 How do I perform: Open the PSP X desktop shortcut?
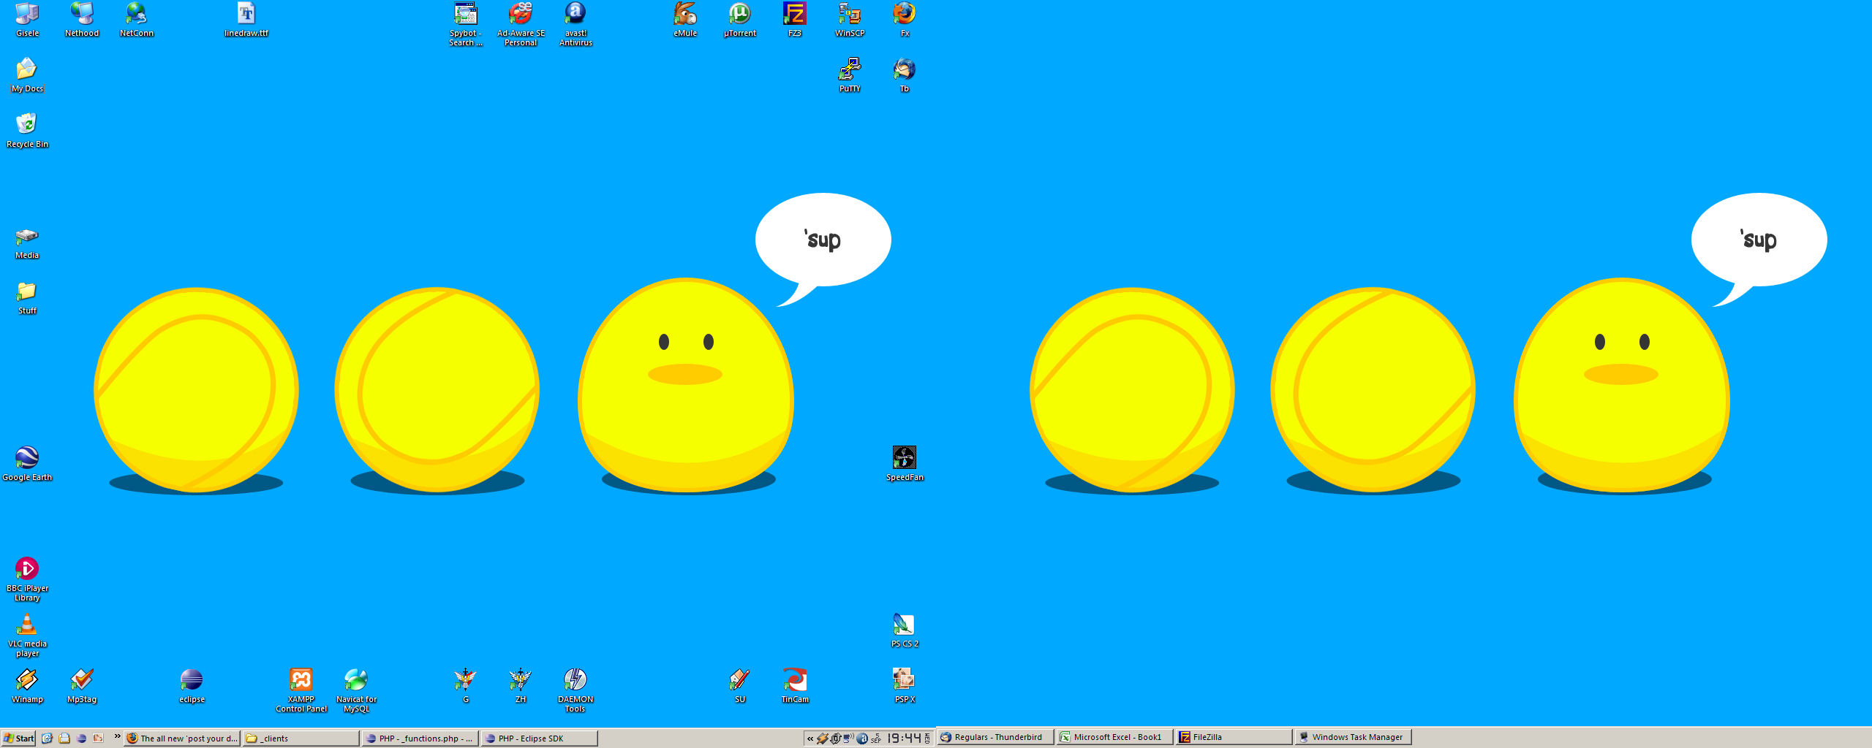click(x=905, y=686)
